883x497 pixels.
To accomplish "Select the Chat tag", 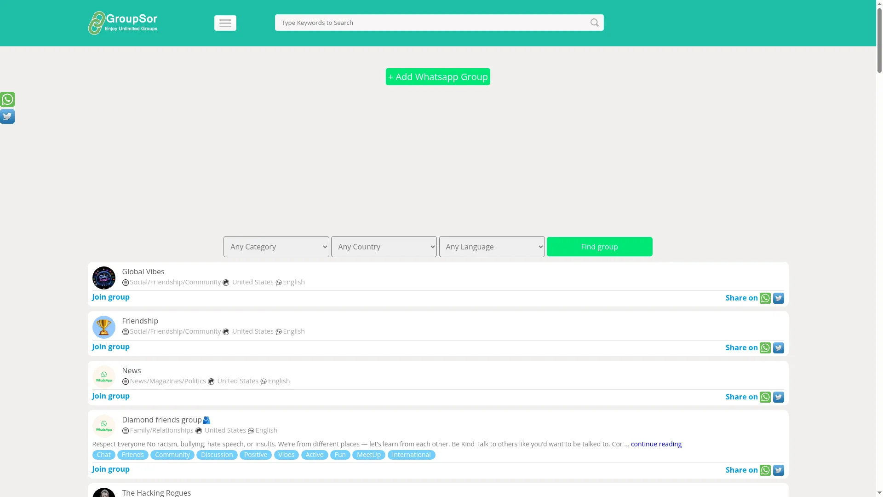I will (104, 455).
